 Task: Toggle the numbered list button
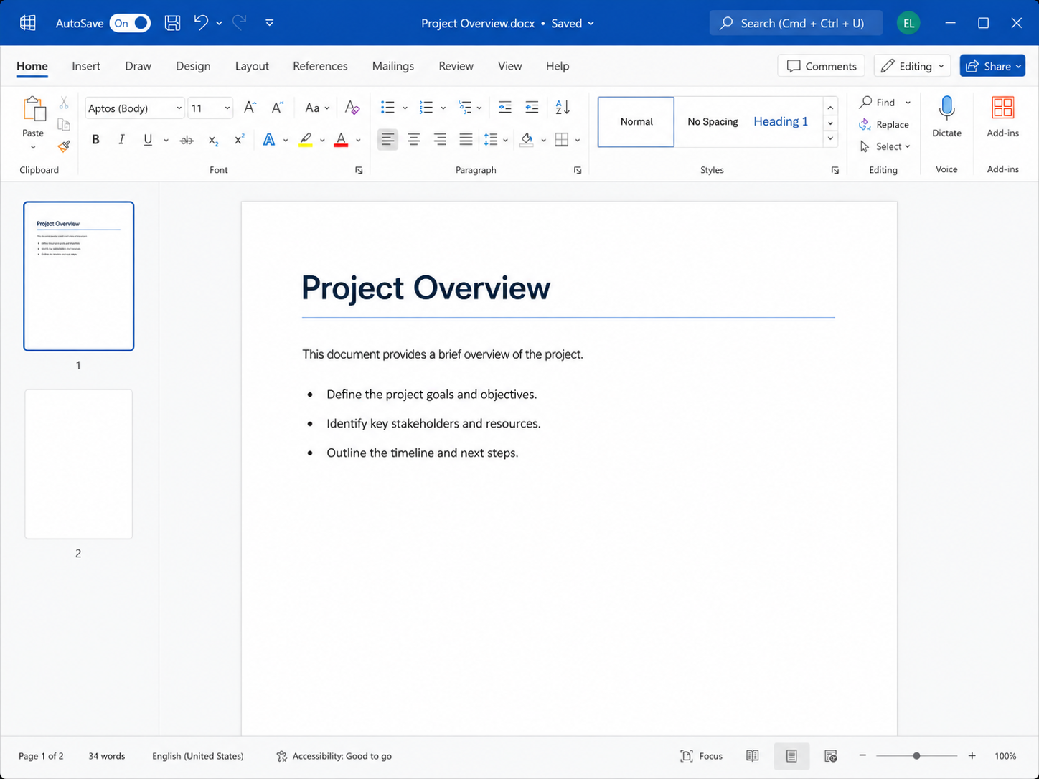(x=426, y=108)
